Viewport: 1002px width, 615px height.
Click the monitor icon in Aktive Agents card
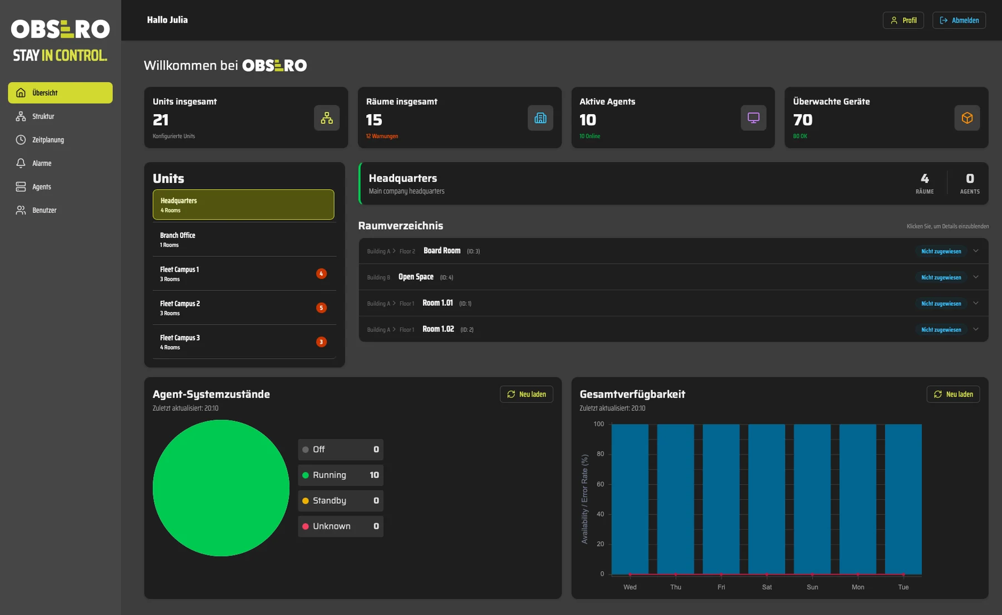[x=754, y=118]
